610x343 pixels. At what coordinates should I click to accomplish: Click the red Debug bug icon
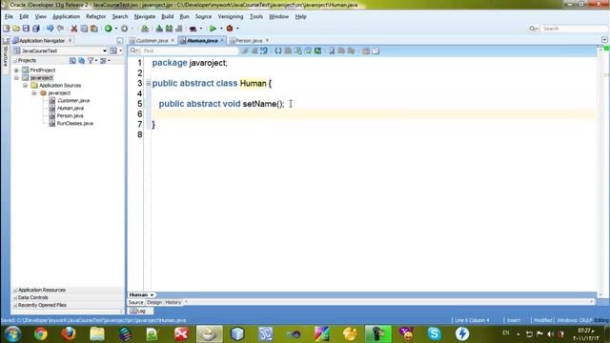(x=230, y=29)
